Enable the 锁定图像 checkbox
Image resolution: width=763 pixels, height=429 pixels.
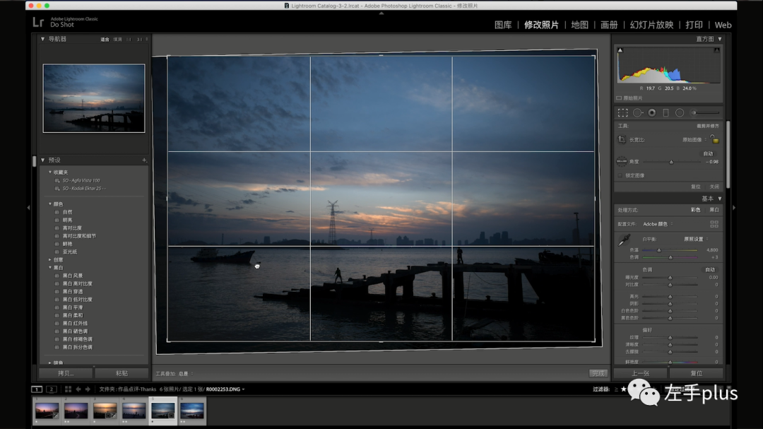[620, 175]
